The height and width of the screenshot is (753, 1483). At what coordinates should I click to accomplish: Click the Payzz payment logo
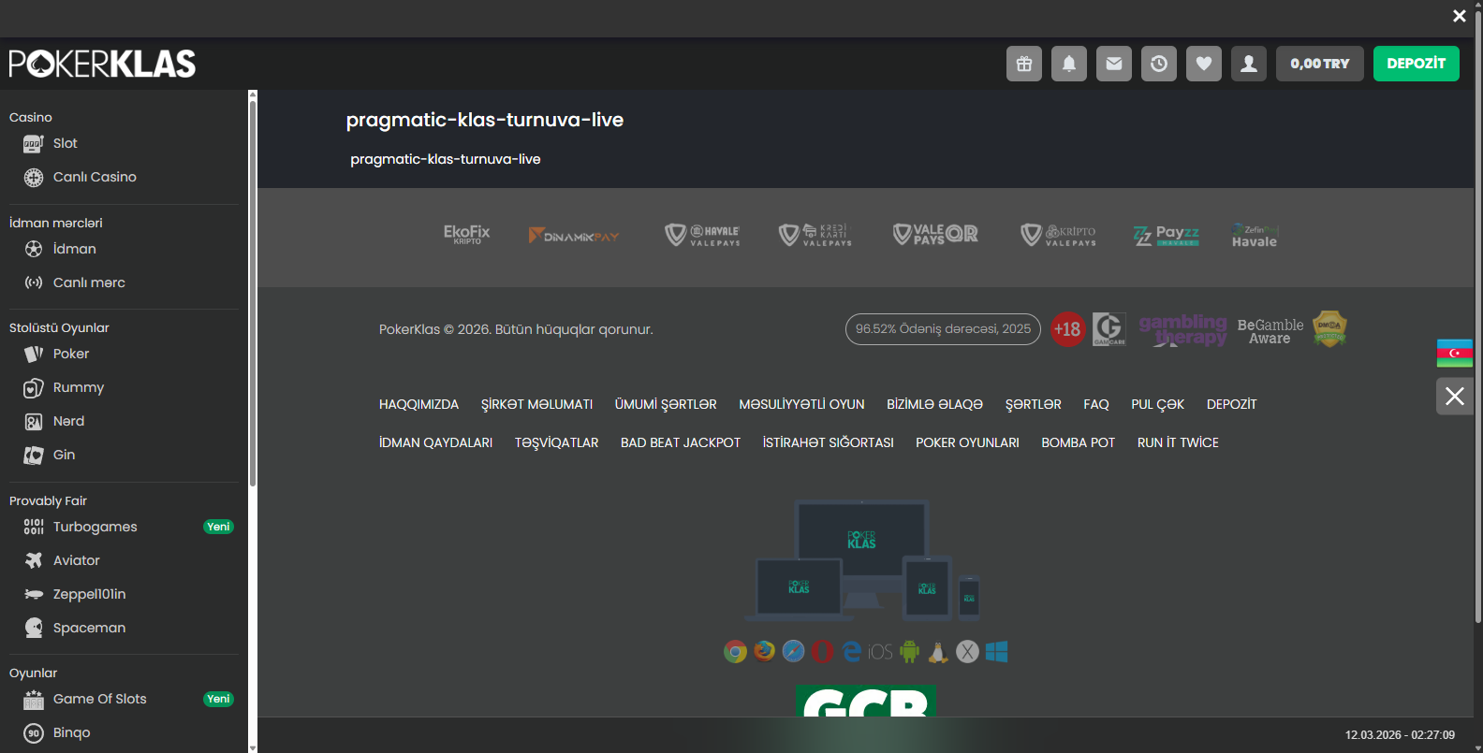[x=1167, y=235]
